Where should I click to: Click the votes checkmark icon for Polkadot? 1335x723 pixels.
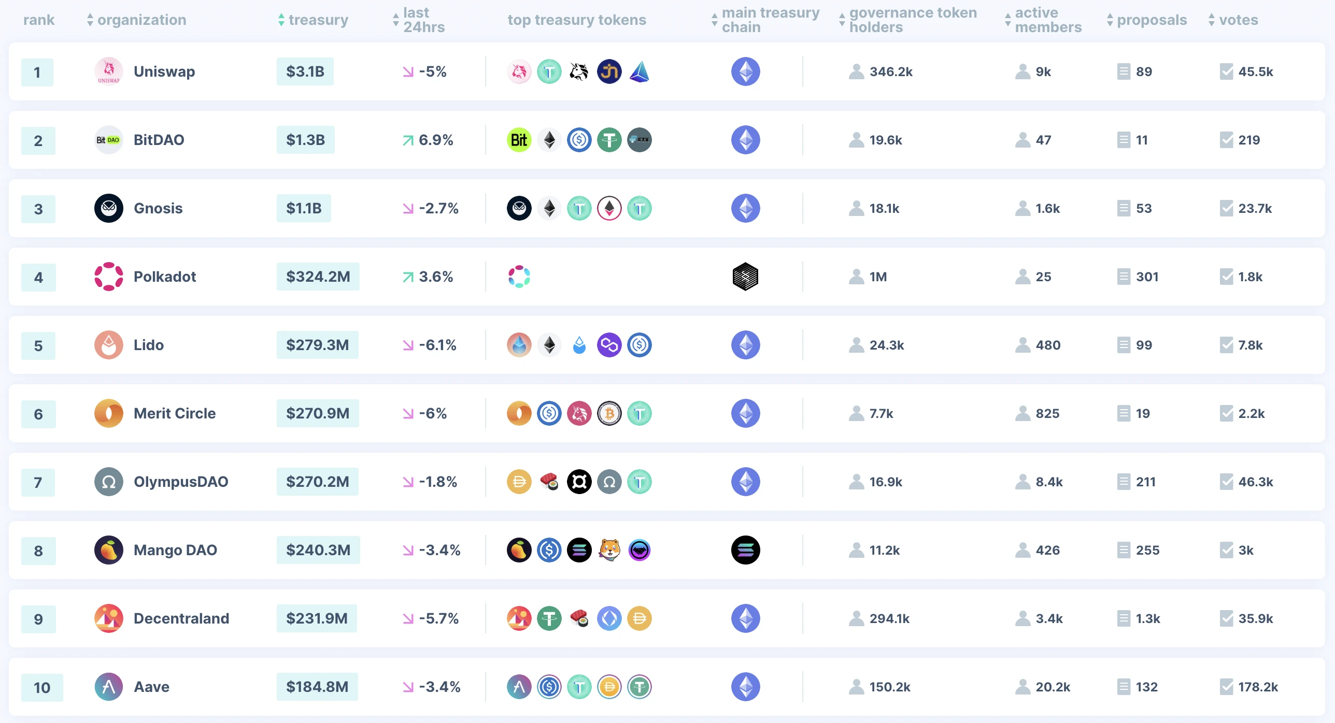click(x=1227, y=277)
